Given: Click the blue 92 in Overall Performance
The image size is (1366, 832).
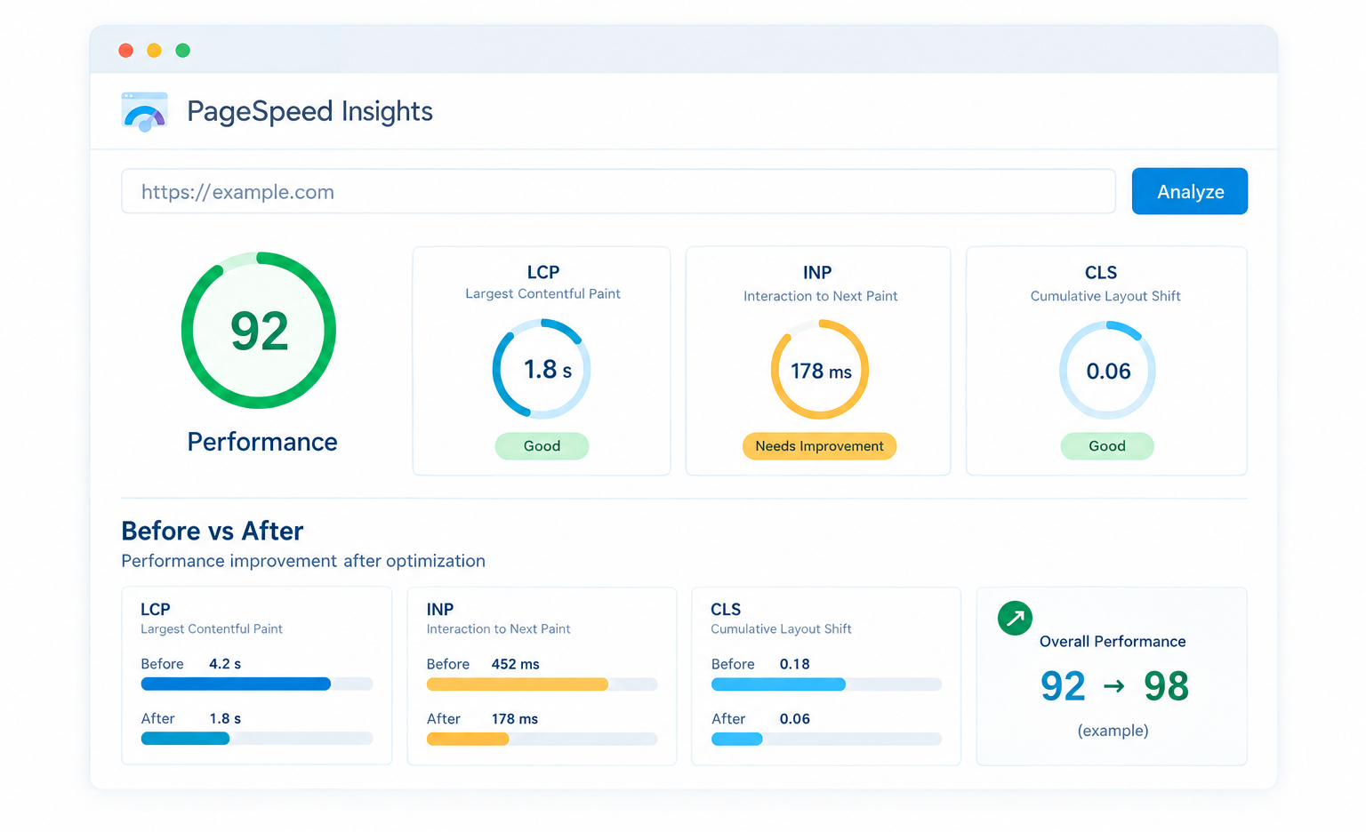Looking at the screenshot, I should coord(1063,686).
